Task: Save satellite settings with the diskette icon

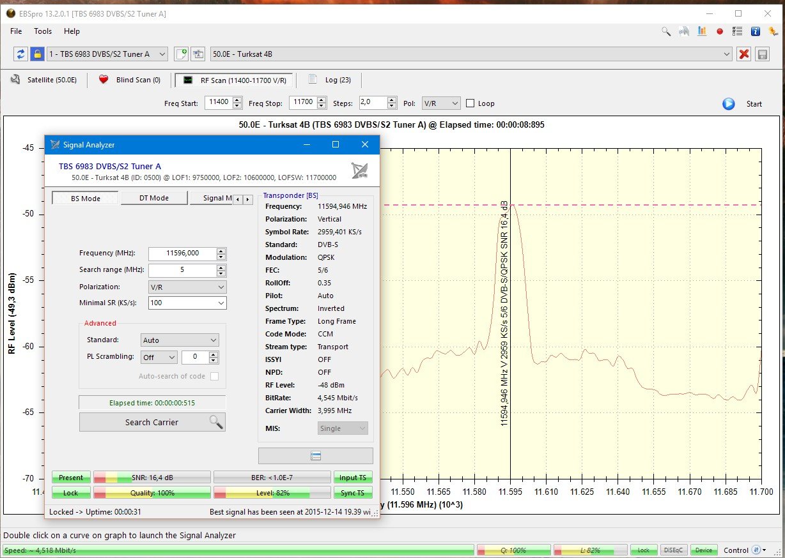Action: coord(762,54)
